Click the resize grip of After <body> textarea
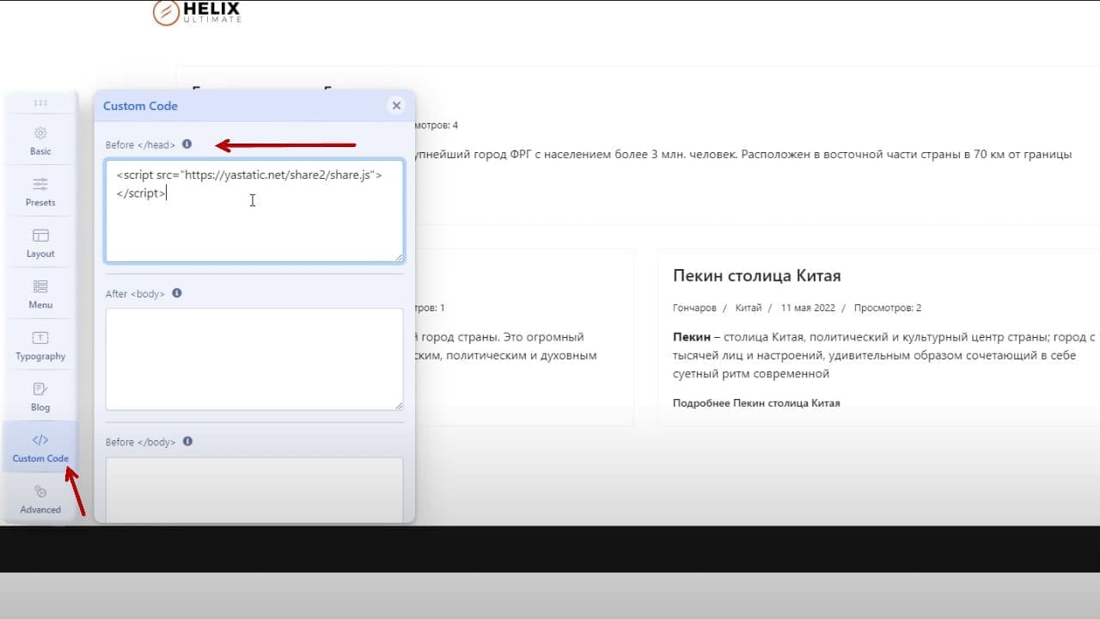Screen dimensions: 1100x619 (399, 406)
